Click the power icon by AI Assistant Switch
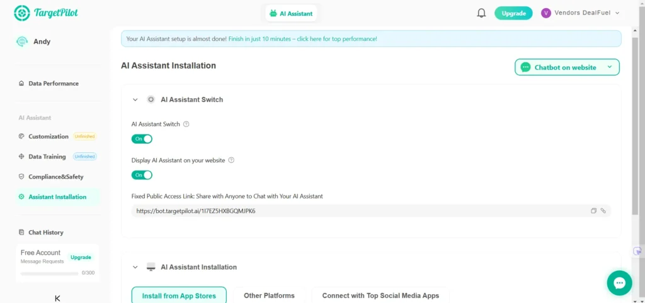 click(151, 99)
